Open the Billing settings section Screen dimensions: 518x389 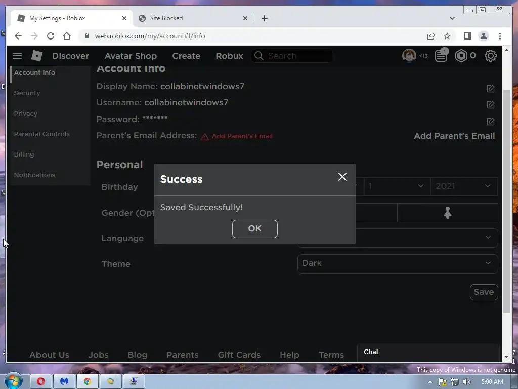point(24,154)
